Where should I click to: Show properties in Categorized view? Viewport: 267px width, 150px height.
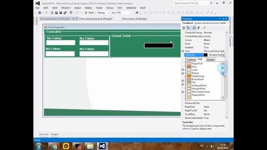184,28
